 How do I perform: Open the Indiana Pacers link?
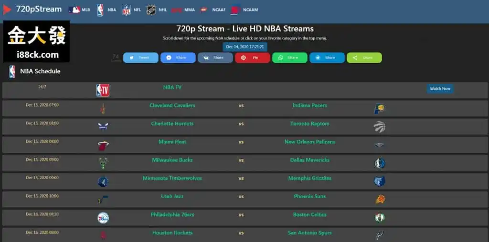click(x=309, y=105)
